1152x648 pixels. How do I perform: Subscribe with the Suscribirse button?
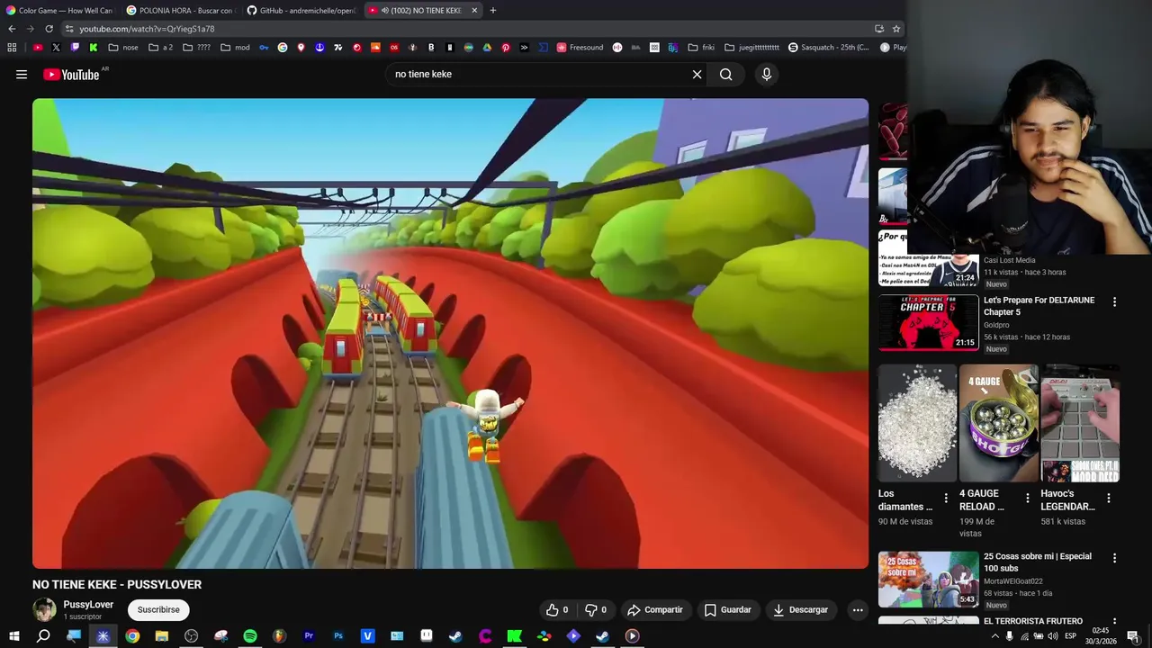(158, 610)
